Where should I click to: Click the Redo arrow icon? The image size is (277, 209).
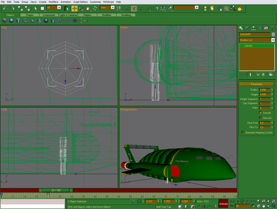click(x=12, y=8)
